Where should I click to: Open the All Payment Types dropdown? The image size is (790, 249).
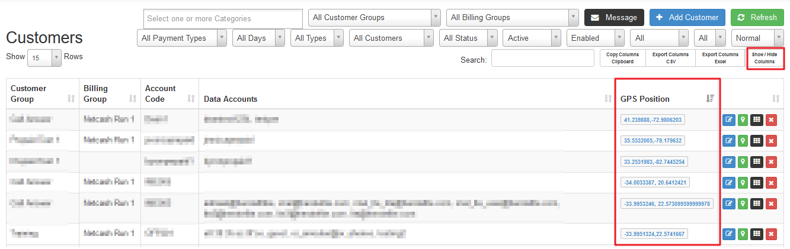[182, 38]
